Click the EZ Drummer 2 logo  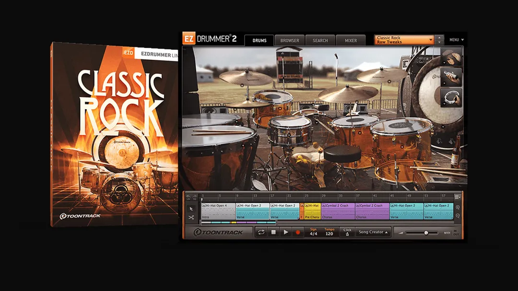pyautogui.click(x=210, y=40)
